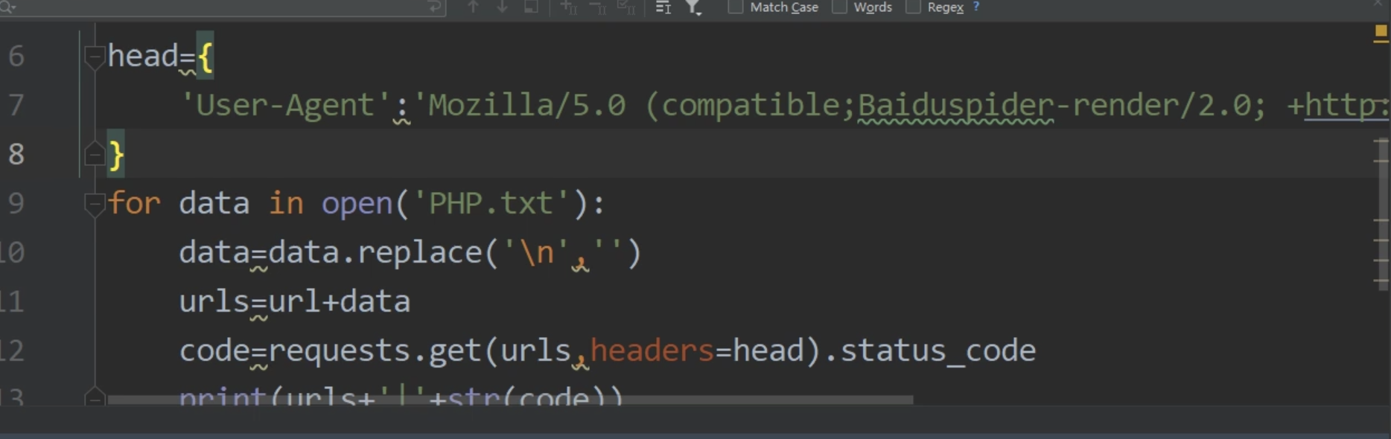This screenshot has width=1391, height=439.
Task: Open the regex help question mark
Action: pos(976,7)
